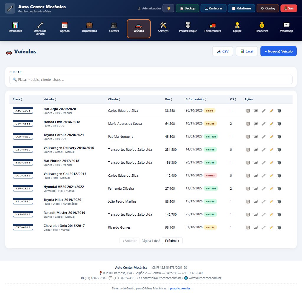Export the vehicle list as CSV
This screenshot has width=302, height=295.
point(223,51)
